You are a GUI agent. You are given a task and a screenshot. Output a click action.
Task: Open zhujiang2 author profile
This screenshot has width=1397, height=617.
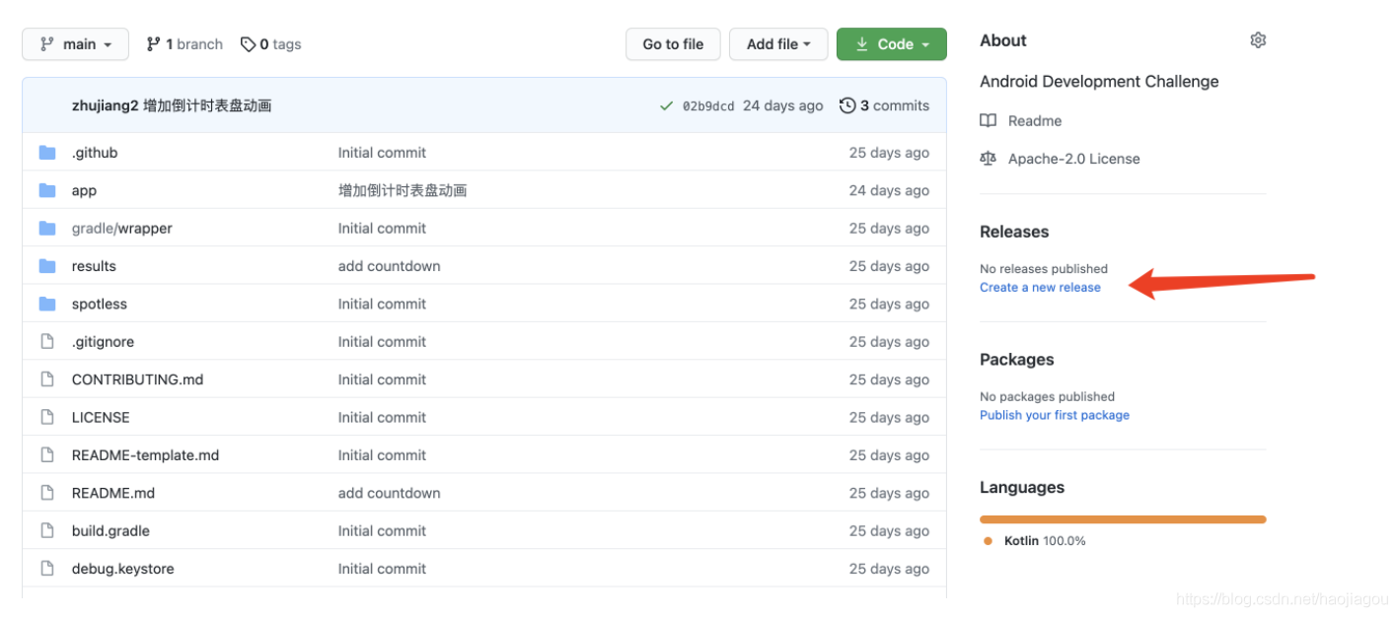pyautogui.click(x=105, y=105)
